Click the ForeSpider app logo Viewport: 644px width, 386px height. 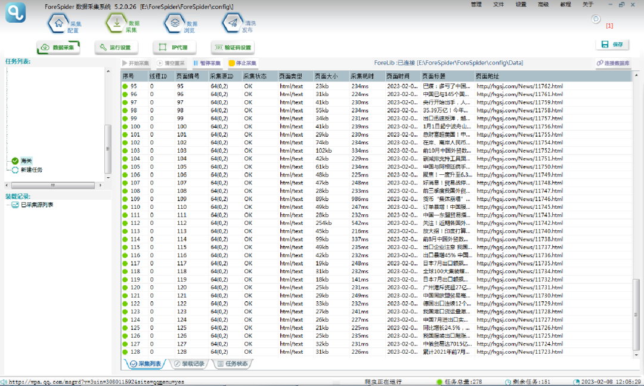(x=16, y=13)
